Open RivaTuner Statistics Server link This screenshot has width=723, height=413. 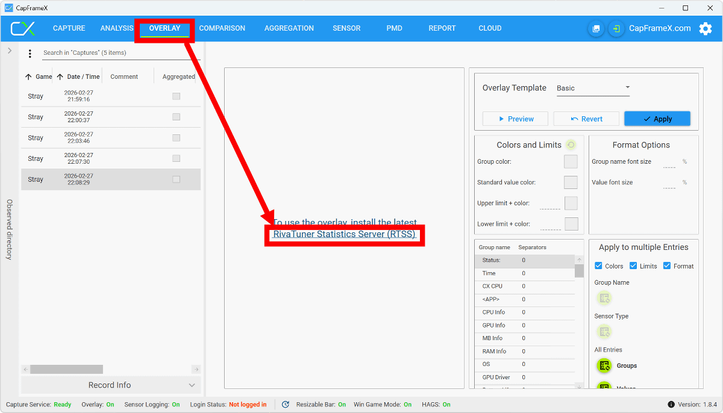[344, 234]
